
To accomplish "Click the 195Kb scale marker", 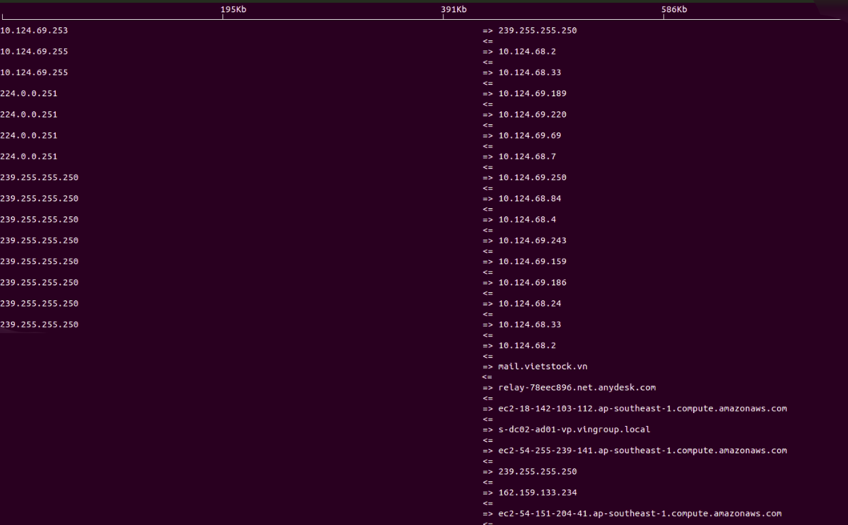I will [233, 10].
